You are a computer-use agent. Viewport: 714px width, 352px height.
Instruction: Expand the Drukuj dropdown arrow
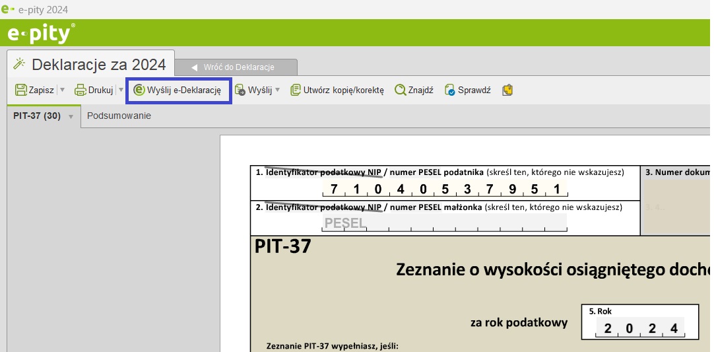[x=121, y=90]
